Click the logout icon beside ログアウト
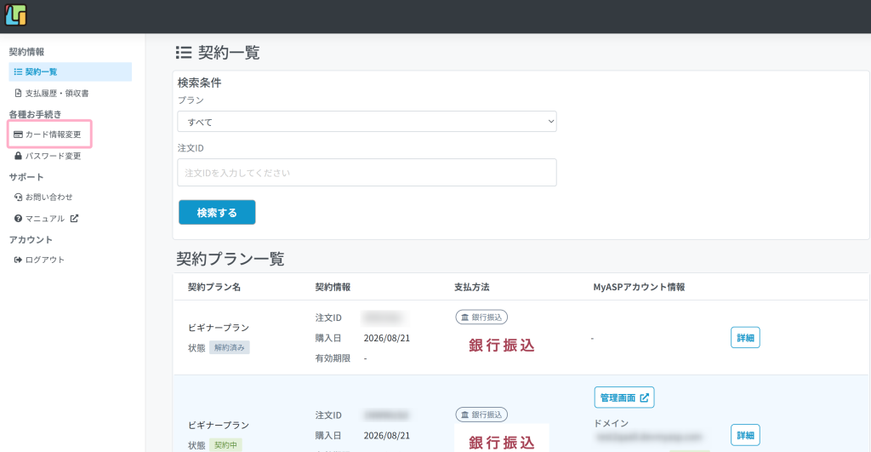 (19, 260)
